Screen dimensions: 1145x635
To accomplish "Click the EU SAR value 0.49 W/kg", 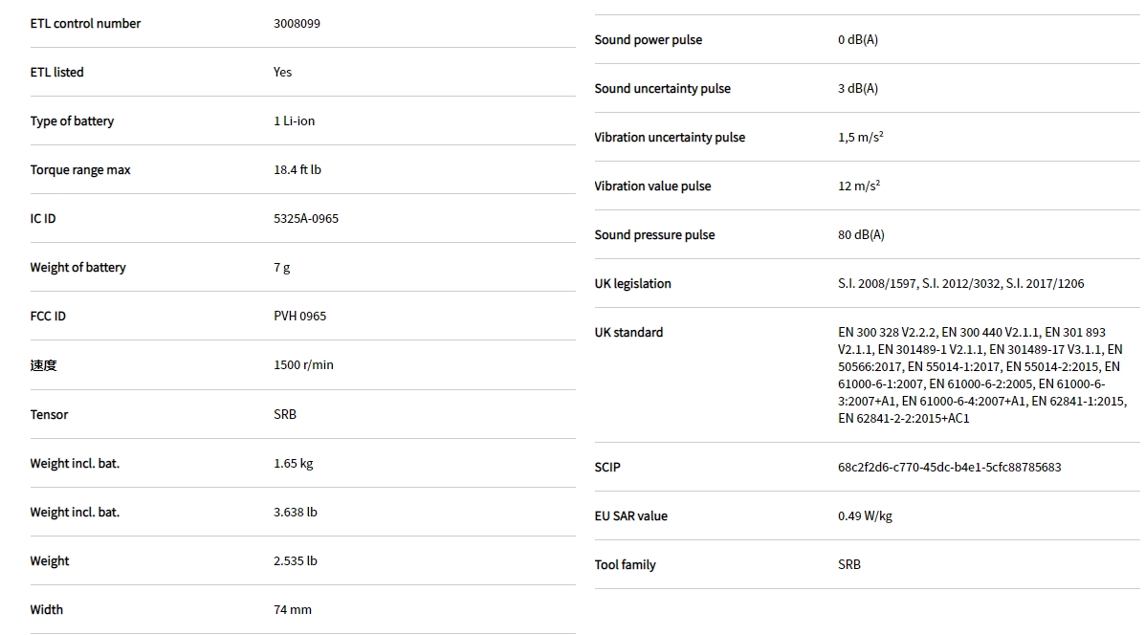I will pos(865,516).
